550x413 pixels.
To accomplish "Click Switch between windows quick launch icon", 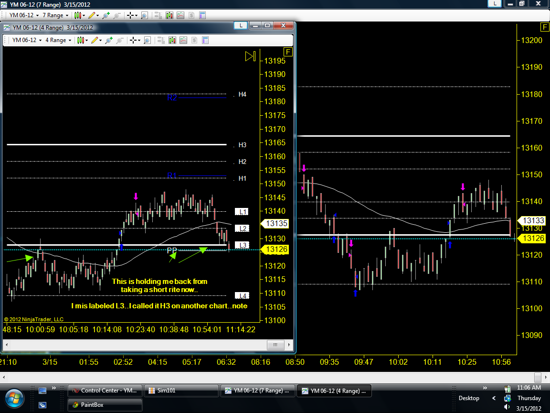I will click(42, 405).
